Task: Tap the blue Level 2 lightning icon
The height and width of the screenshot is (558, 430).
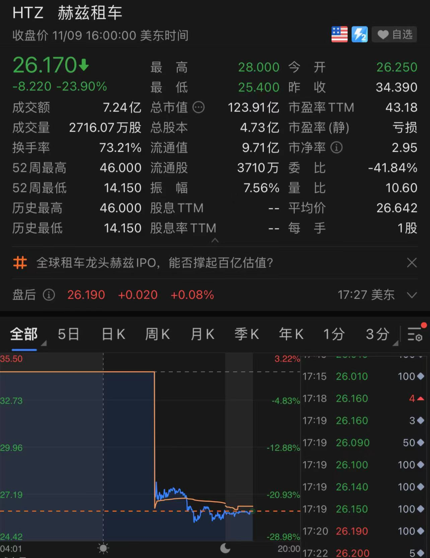Action: [360, 35]
